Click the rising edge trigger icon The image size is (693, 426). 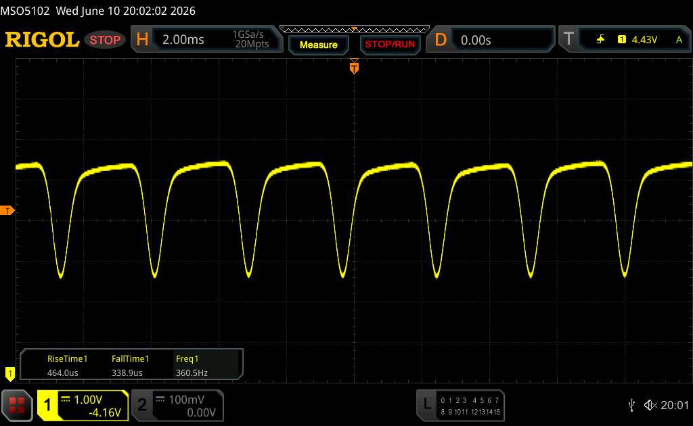600,40
